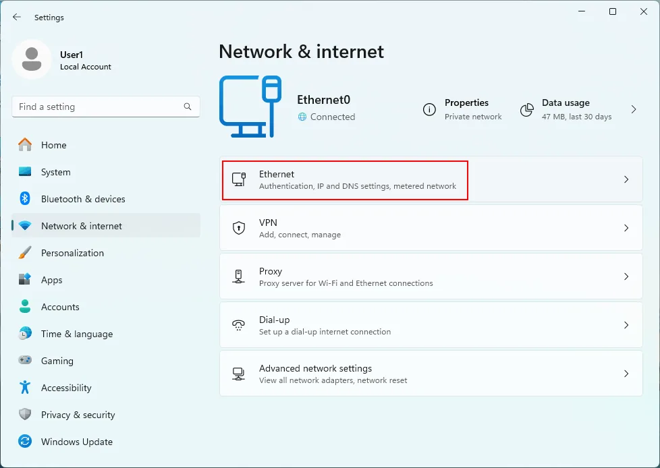Open the Dial-up settings card
Screen dimensions: 660x468
pyautogui.click(x=431, y=325)
